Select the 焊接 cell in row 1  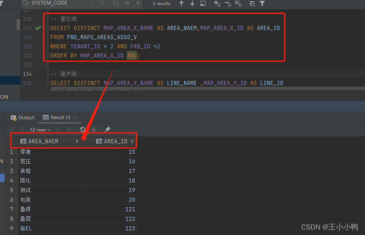coord(50,152)
